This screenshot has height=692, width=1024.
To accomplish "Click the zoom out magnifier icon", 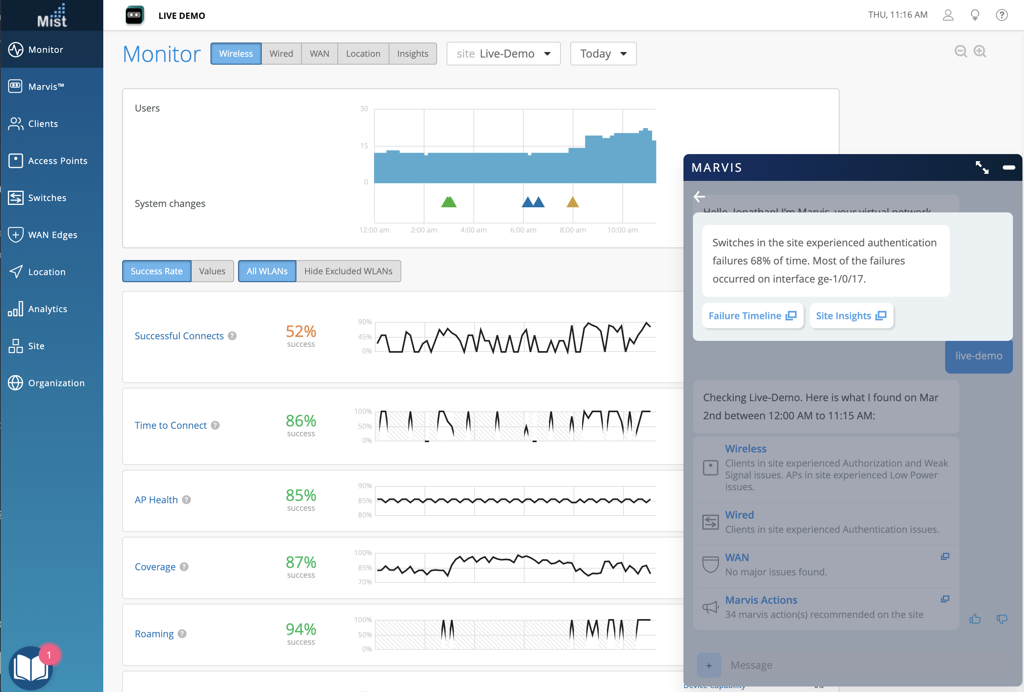I will pyautogui.click(x=961, y=52).
